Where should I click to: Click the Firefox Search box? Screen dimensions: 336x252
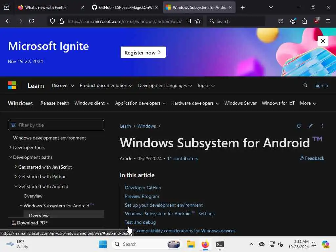click(236, 21)
